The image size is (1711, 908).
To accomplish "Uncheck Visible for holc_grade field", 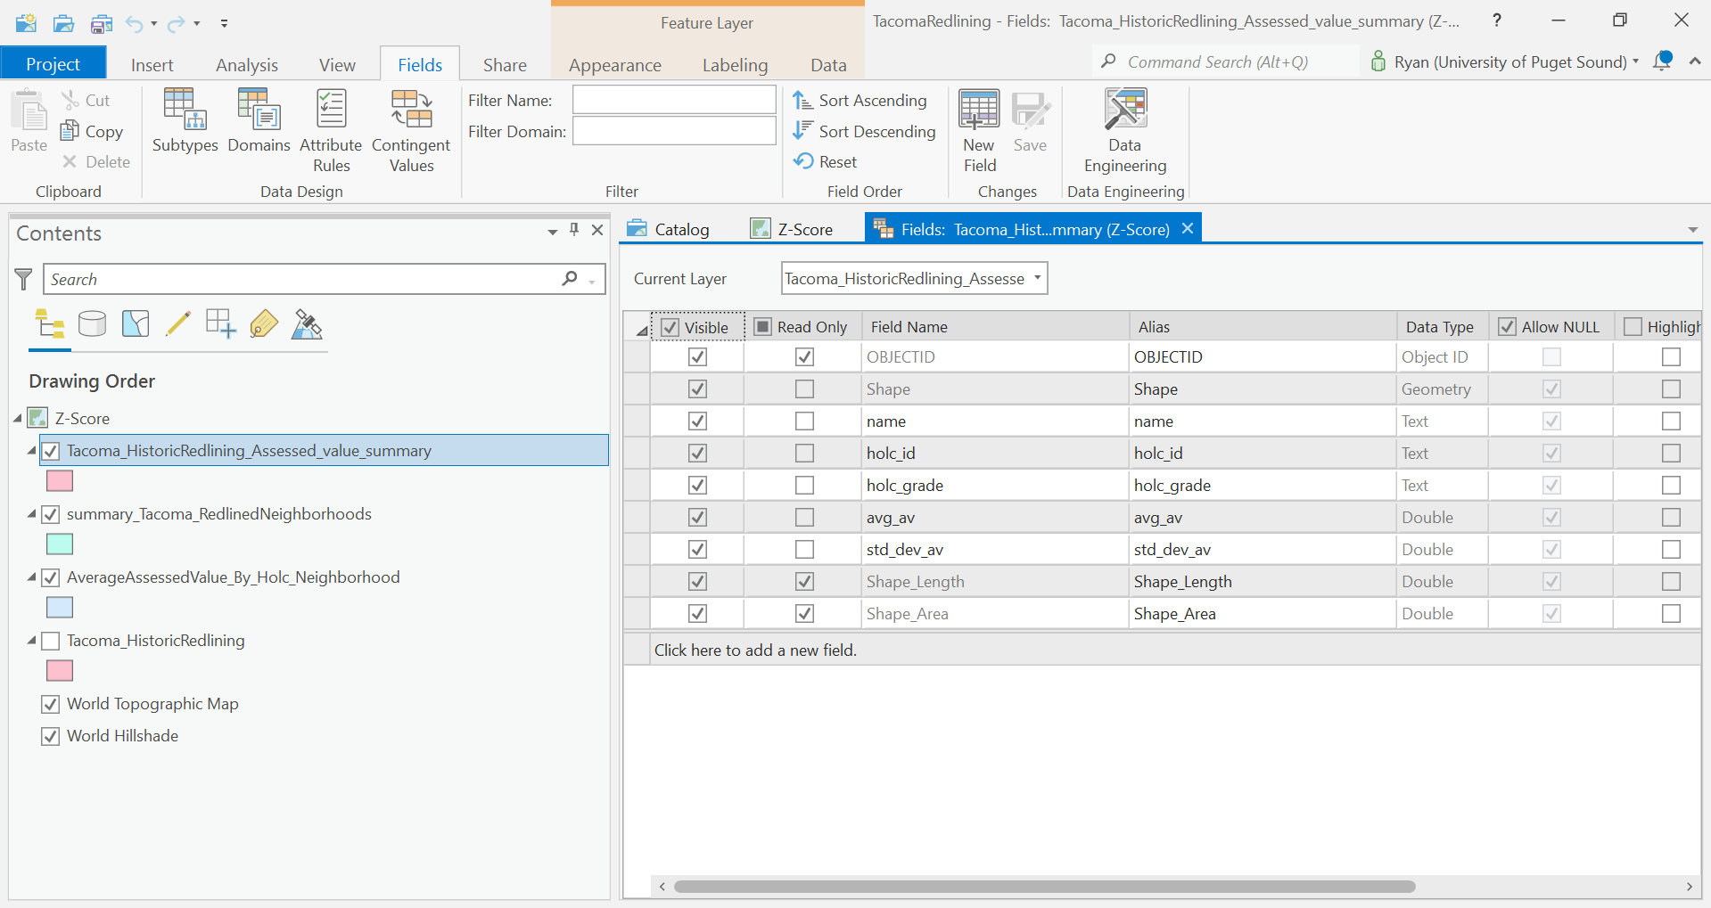I will point(697,486).
